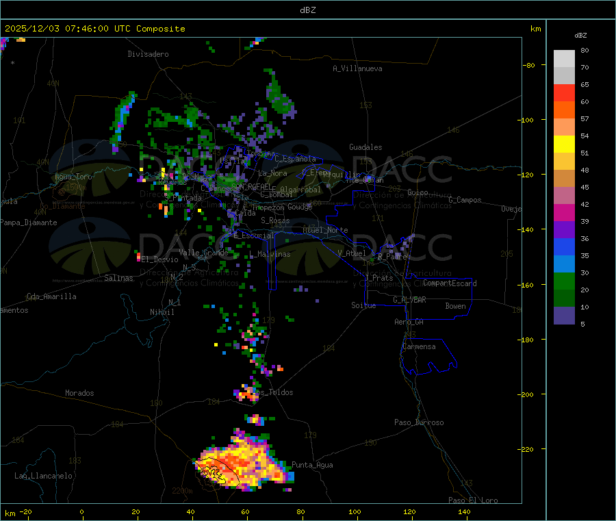
Task: Click the Aero_GA location label
Action: pos(409,322)
